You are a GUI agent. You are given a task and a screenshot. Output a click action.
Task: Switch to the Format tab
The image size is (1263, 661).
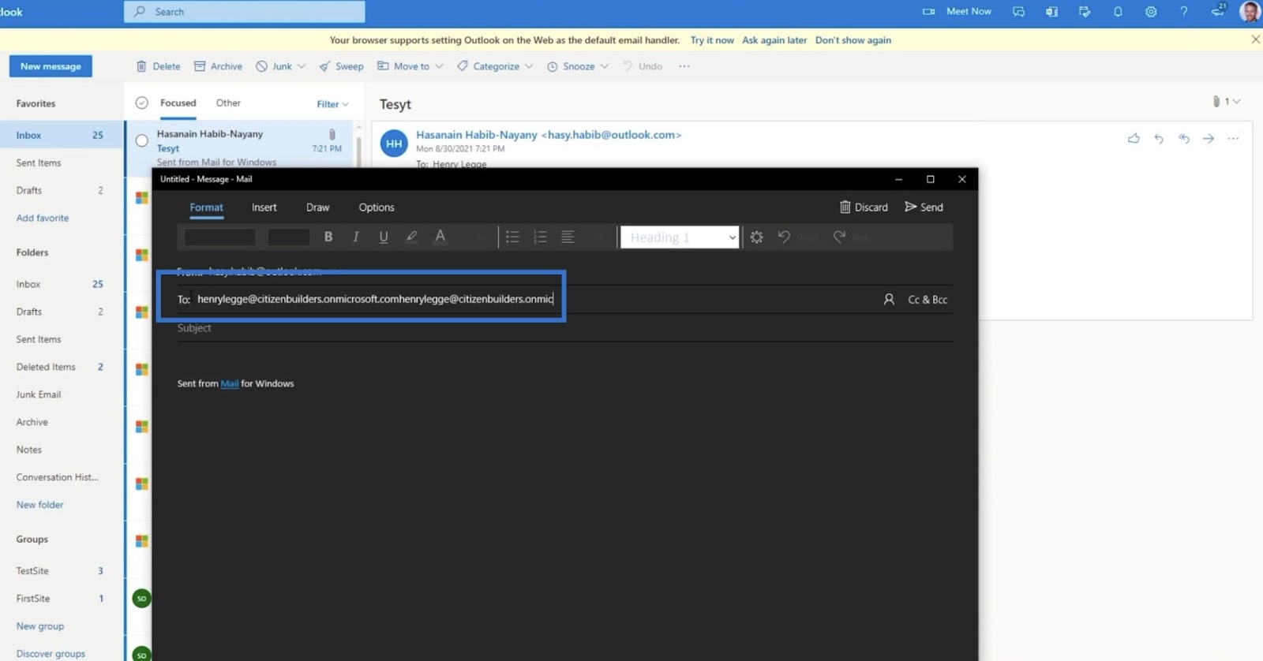pos(206,207)
